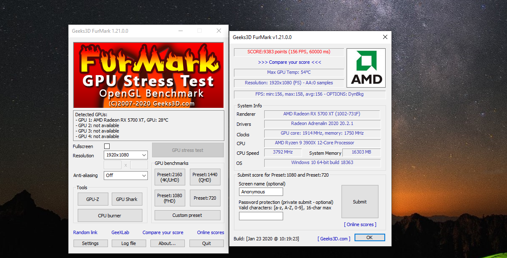This screenshot has width=507, height=258.
Task: Click the Max GPU Temp: 54°C field
Action: (289, 72)
